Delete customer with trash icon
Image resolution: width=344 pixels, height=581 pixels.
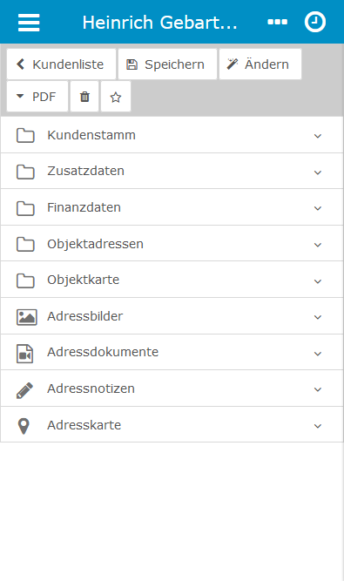(x=84, y=97)
